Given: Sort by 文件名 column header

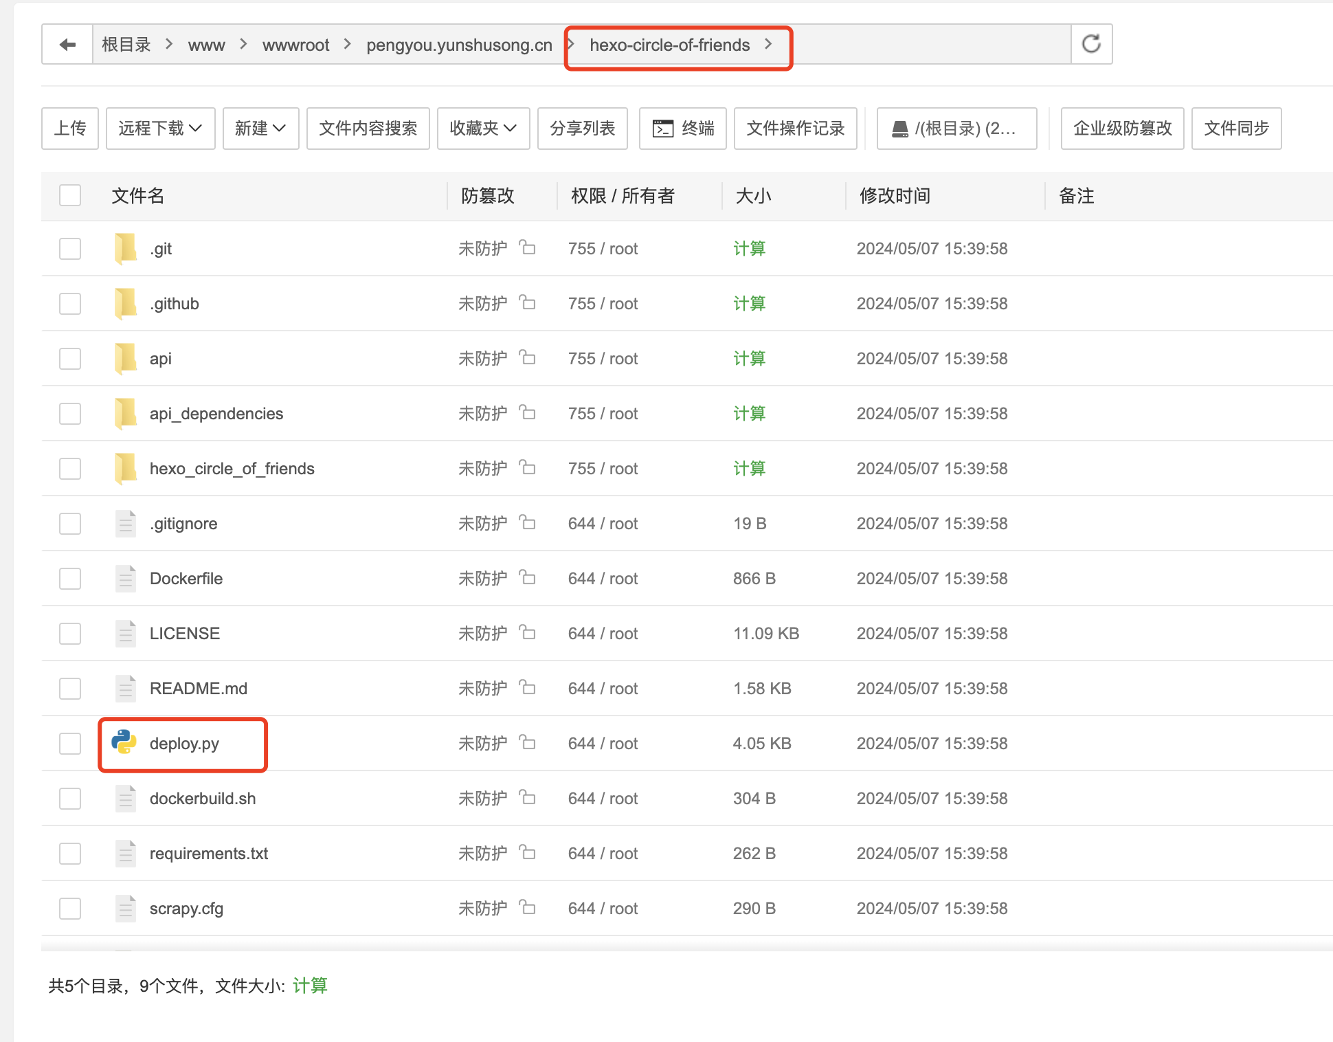Looking at the screenshot, I should pos(138,196).
